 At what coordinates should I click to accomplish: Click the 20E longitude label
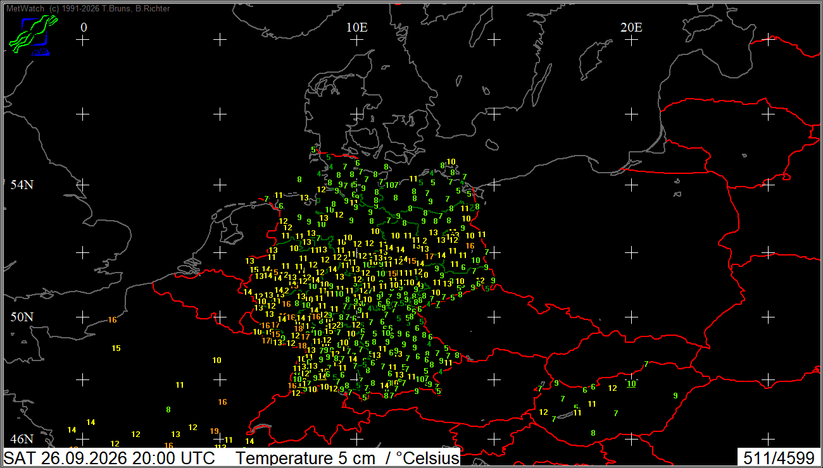point(631,27)
